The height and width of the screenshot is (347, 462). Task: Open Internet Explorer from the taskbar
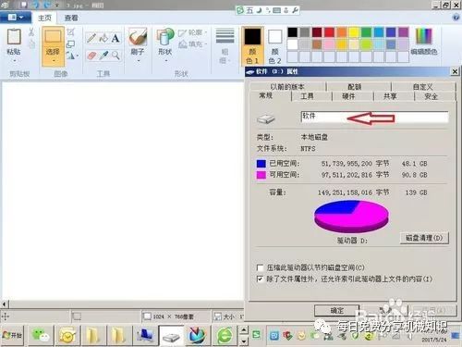coord(225,335)
